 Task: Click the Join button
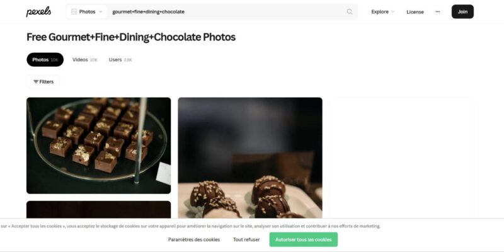(462, 11)
